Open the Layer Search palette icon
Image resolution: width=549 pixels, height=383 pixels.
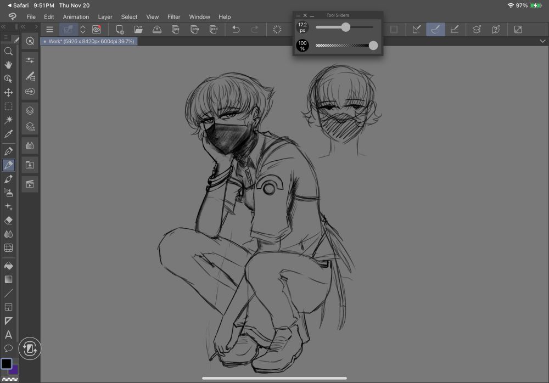pyautogui.click(x=30, y=126)
